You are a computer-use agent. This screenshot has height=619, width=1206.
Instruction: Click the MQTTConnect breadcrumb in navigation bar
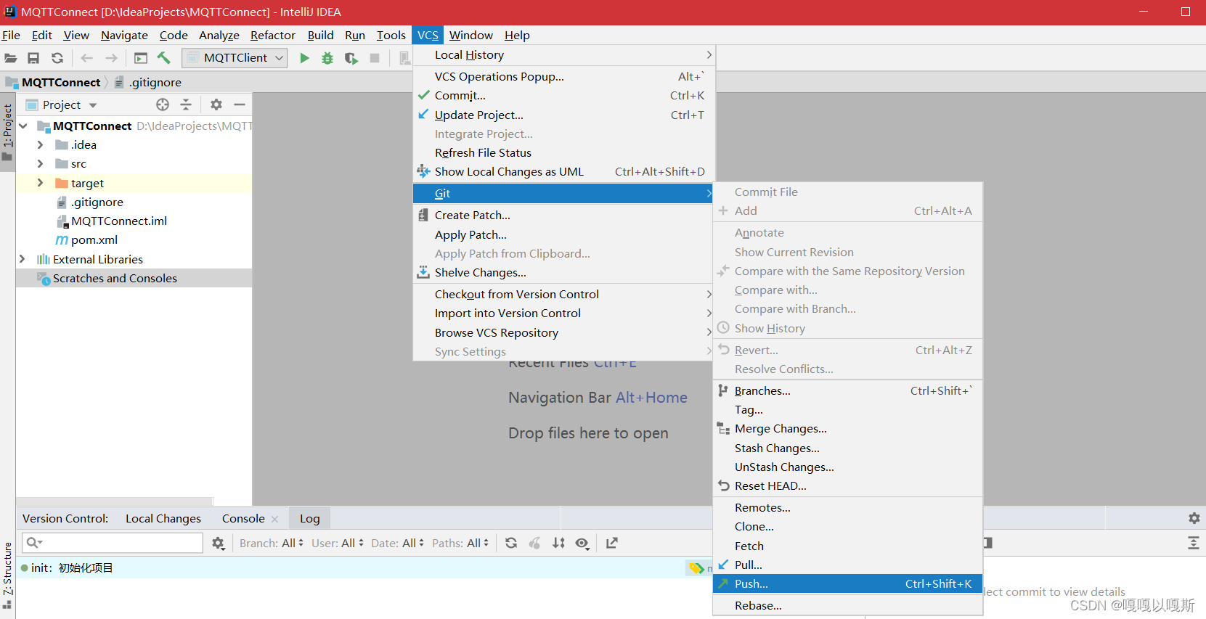(x=61, y=82)
